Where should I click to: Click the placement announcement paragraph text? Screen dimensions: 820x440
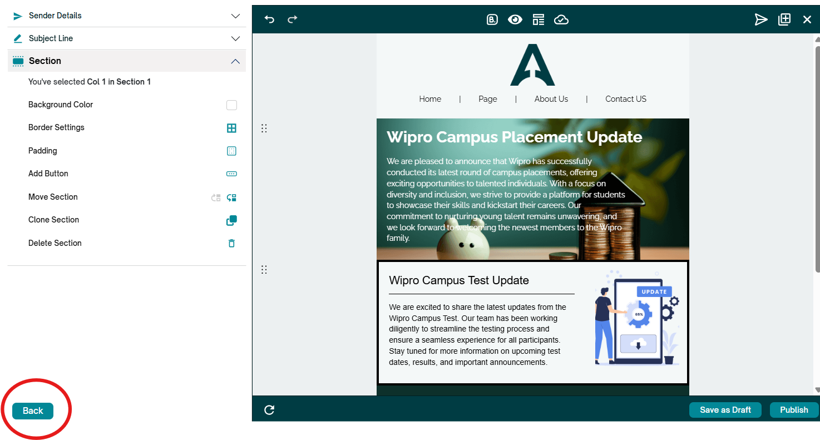tap(506, 200)
